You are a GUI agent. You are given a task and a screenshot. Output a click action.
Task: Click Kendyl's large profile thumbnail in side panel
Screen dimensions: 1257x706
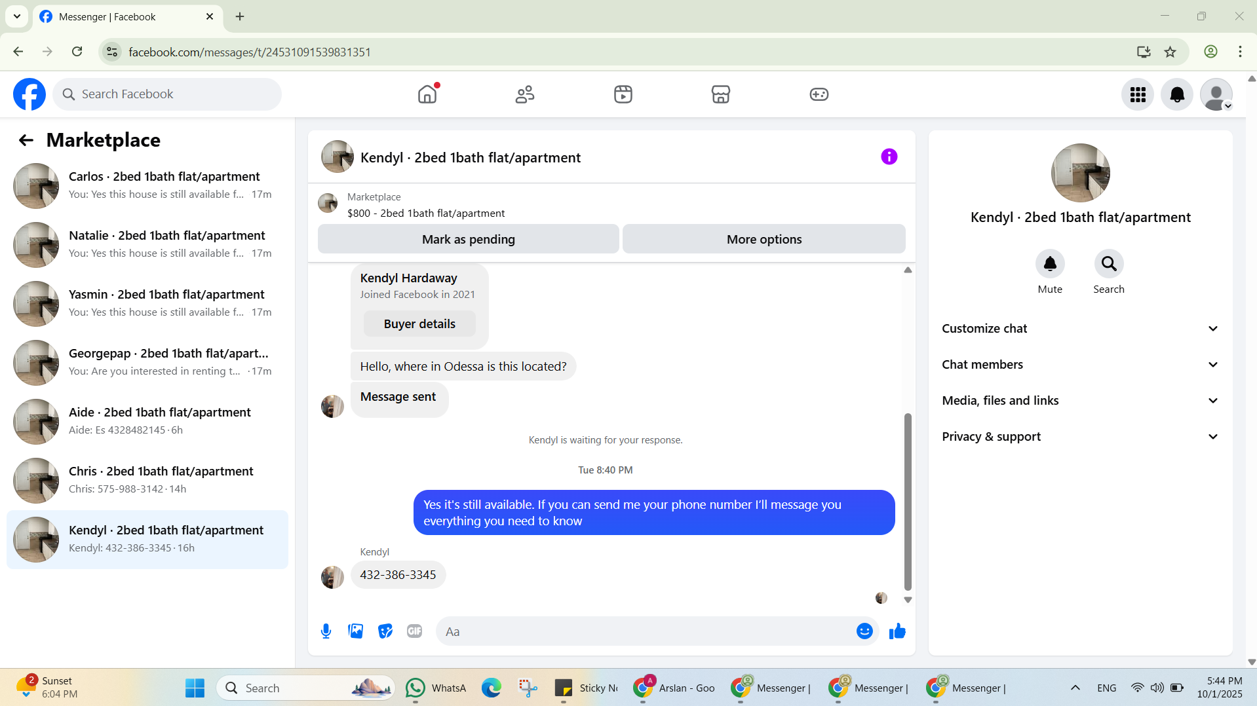point(1080,173)
